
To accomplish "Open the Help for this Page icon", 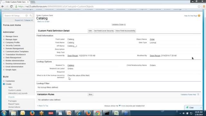I will pyautogui.click(x=199, y=16).
